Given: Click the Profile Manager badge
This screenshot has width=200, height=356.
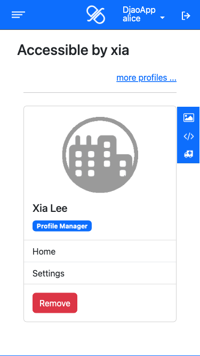Looking at the screenshot, I should tap(62, 226).
